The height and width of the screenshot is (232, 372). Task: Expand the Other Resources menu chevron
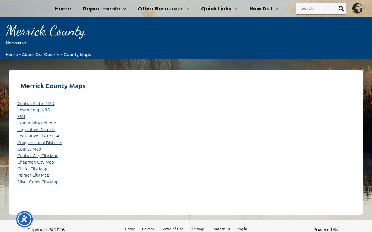coord(188,9)
